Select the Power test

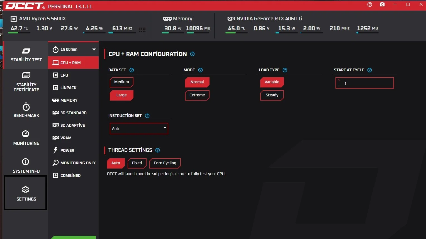(73, 150)
